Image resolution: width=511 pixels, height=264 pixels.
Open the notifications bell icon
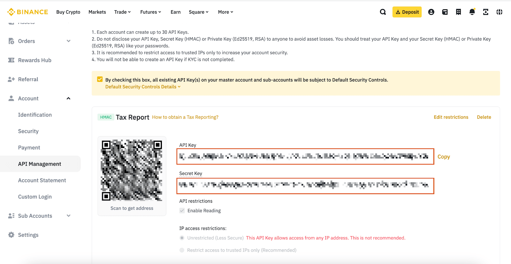[472, 12]
